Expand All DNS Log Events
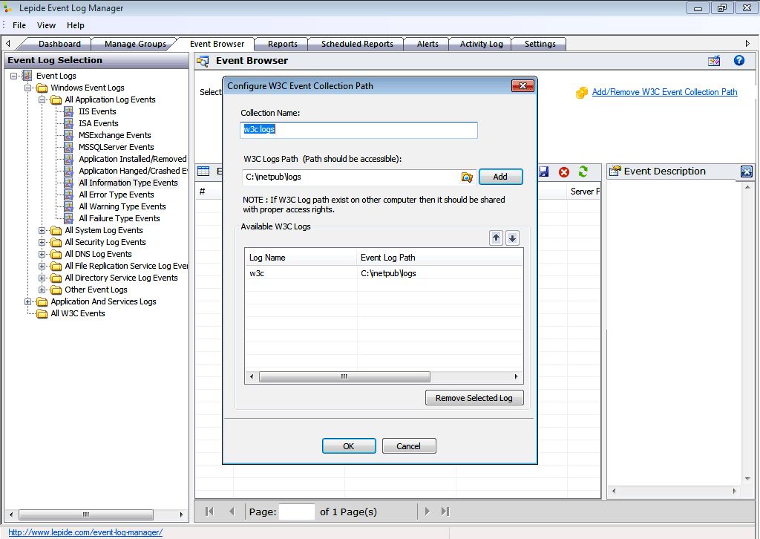This screenshot has height=539, width=760. (42, 255)
